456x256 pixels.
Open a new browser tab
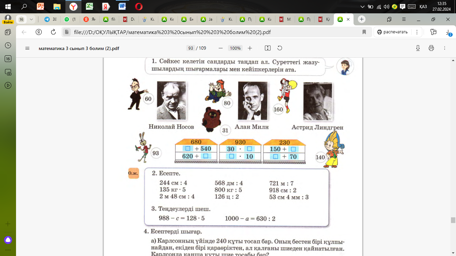click(x=362, y=19)
